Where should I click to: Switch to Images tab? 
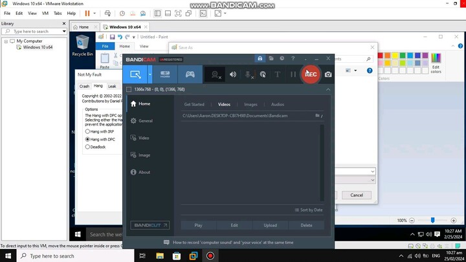[x=250, y=104]
